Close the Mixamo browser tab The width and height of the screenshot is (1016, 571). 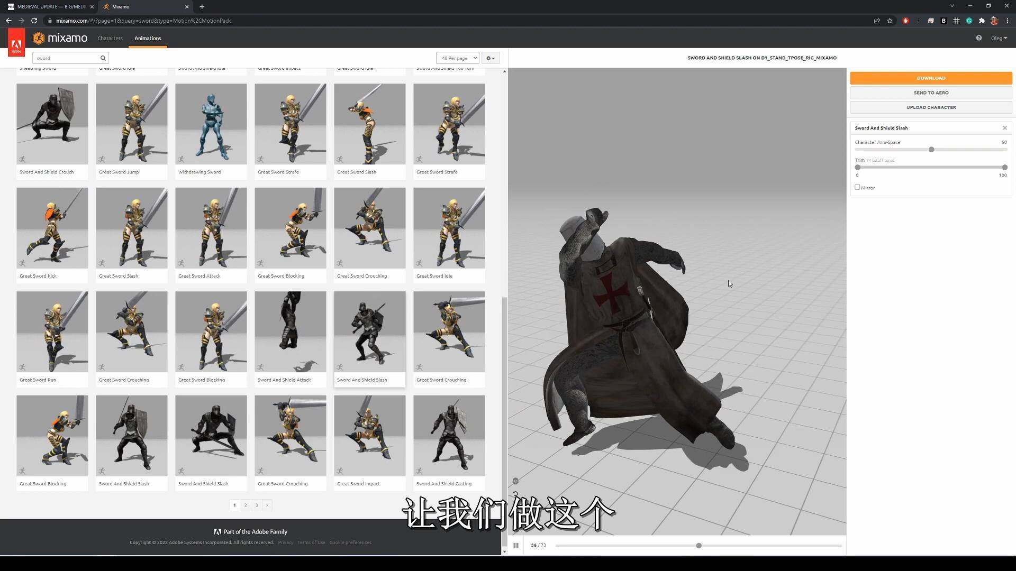(x=187, y=7)
